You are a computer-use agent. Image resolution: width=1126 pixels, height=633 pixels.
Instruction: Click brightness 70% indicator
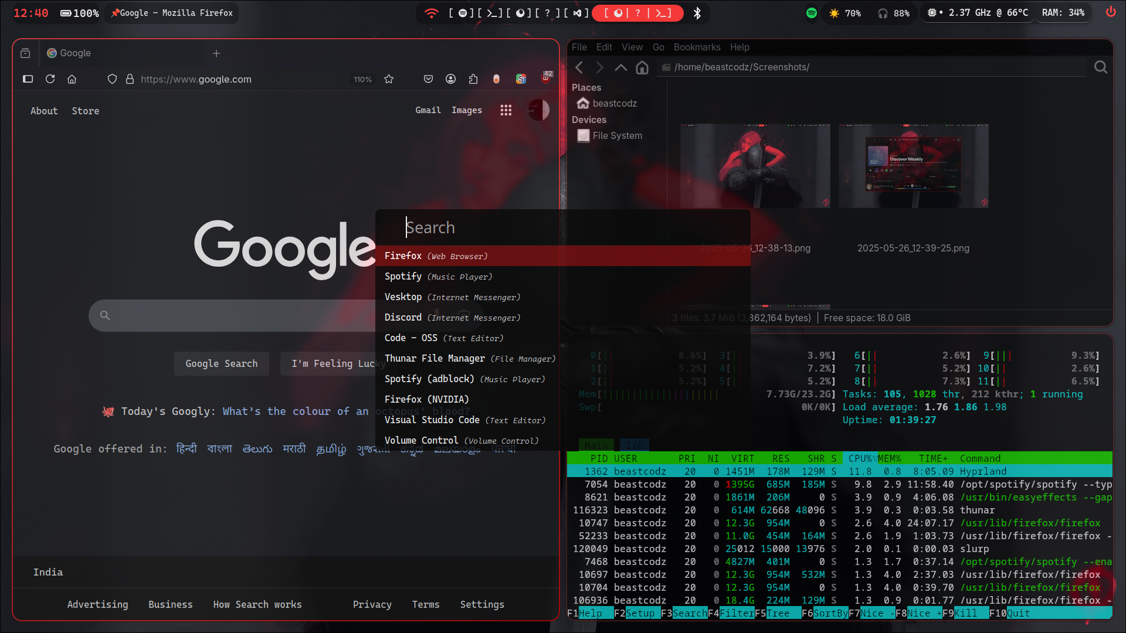(845, 13)
